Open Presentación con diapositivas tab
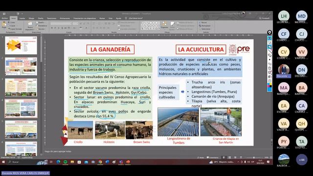 pos(85,18)
